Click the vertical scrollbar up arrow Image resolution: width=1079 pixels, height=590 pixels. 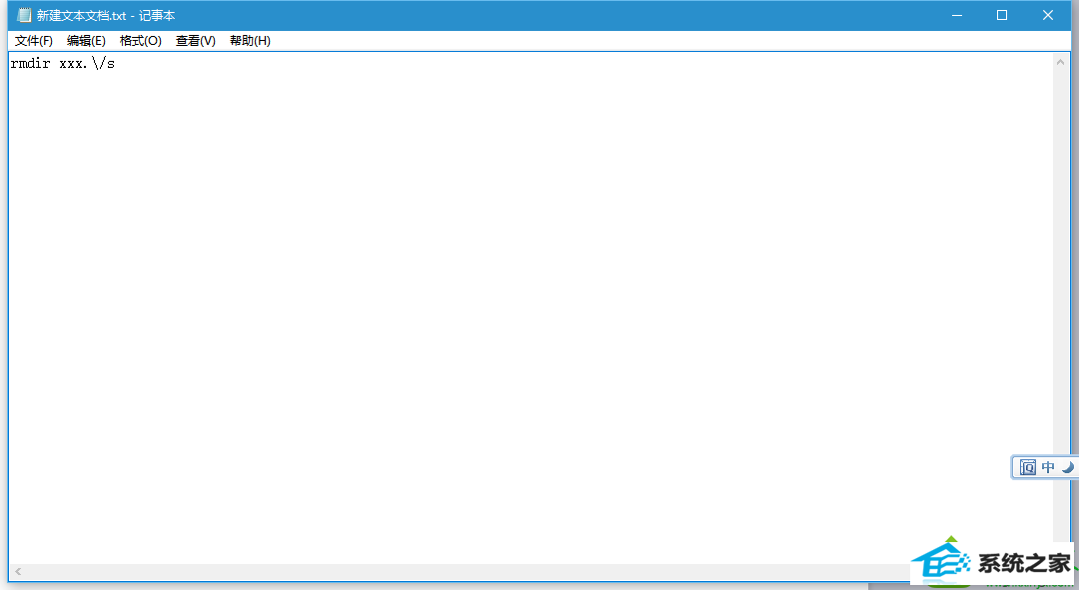pos(1060,62)
